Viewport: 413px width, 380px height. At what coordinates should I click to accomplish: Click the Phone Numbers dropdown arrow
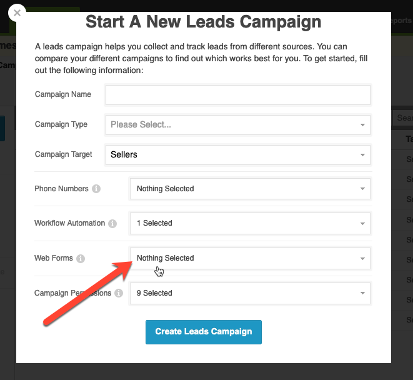tap(362, 189)
